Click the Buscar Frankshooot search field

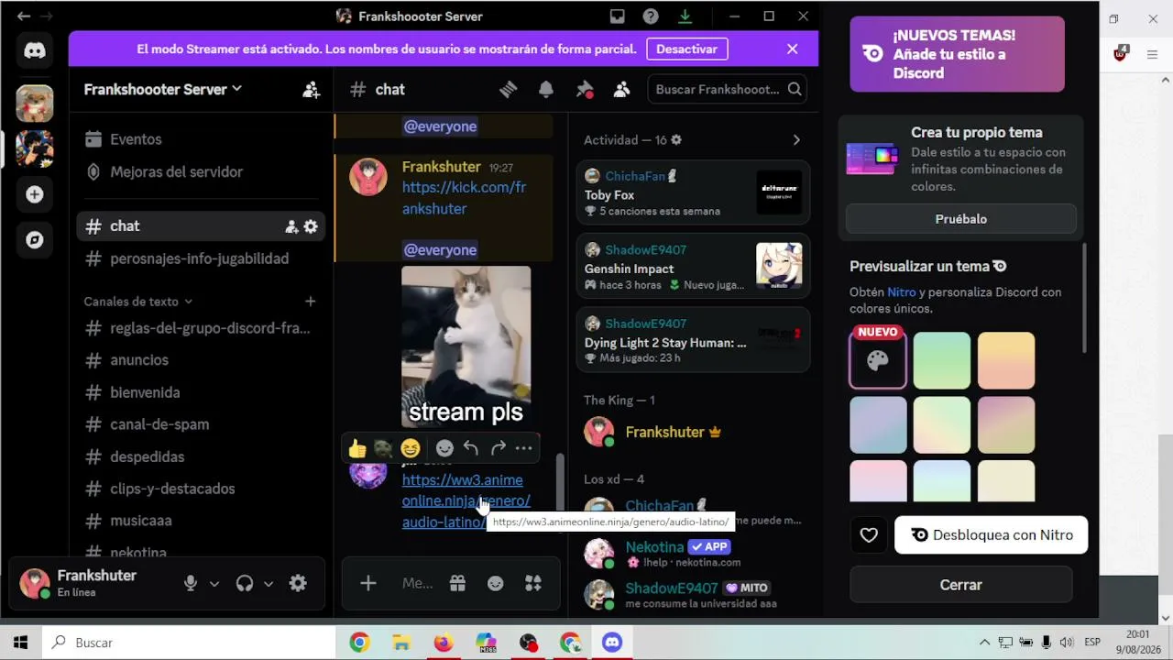click(x=729, y=89)
